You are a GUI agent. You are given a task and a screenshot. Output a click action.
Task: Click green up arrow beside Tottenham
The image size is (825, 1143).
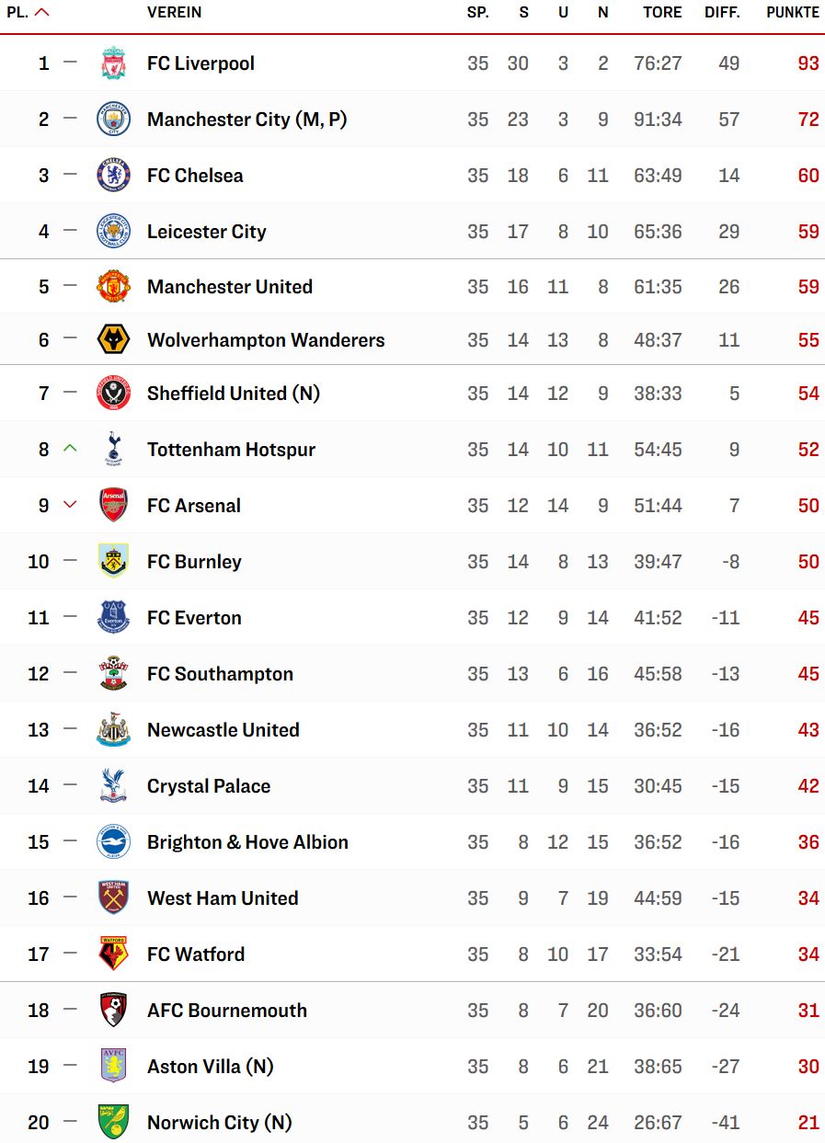pos(70,449)
